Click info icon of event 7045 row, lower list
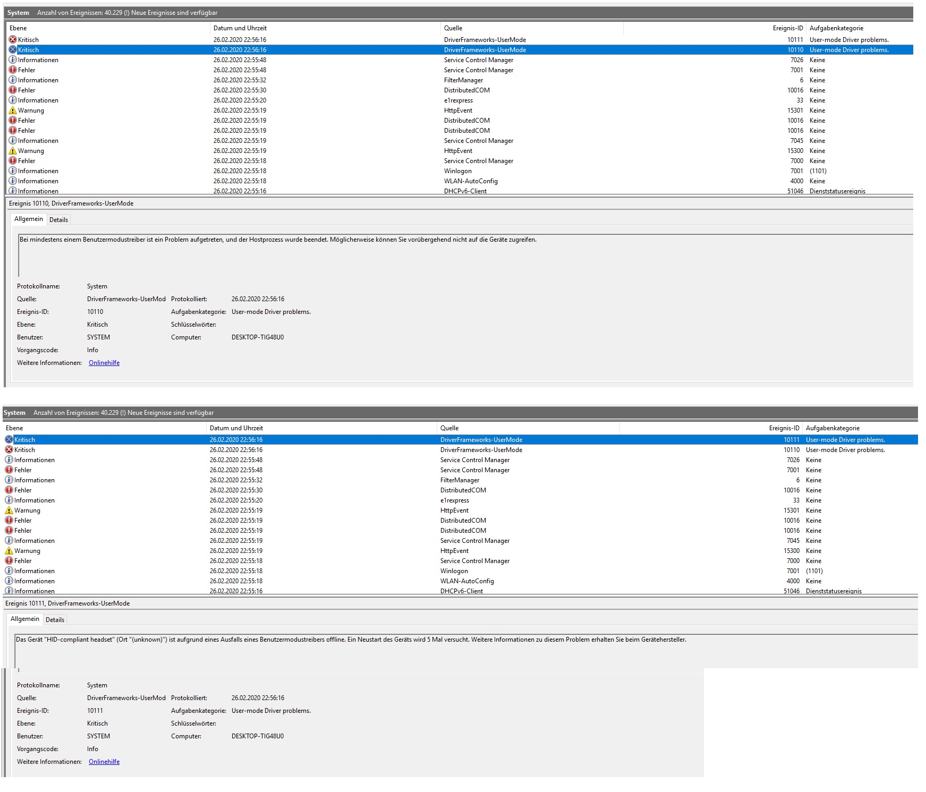The image size is (926, 792). click(9, 541)
